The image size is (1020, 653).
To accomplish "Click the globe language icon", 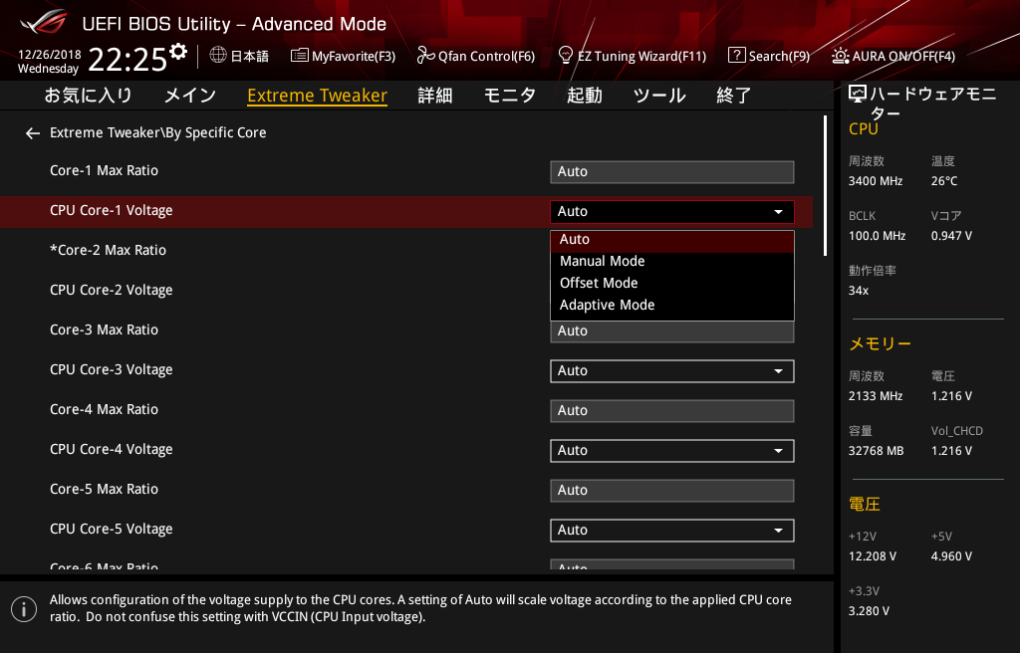I will [x=218, y=56].
